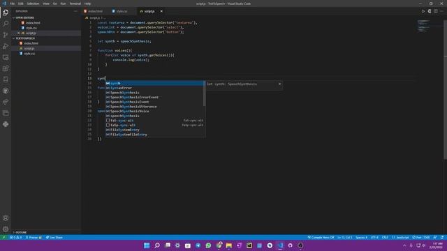Open editor More Actions ellipsis
Screen dimensions: 447x251
tap(441, 11)
